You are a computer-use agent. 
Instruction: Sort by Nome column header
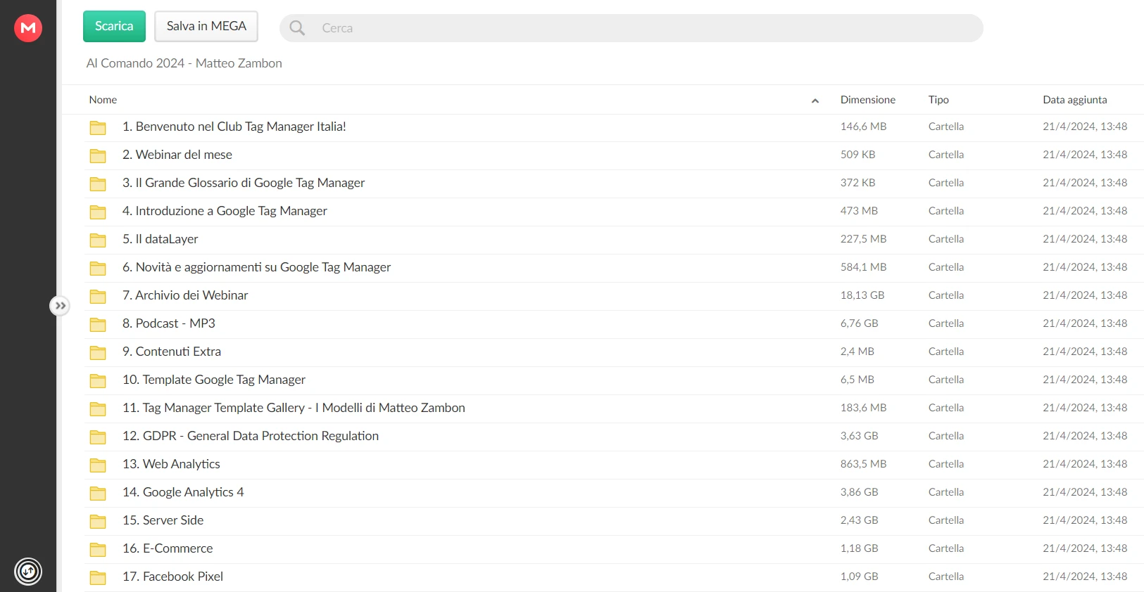coord(103,100)
